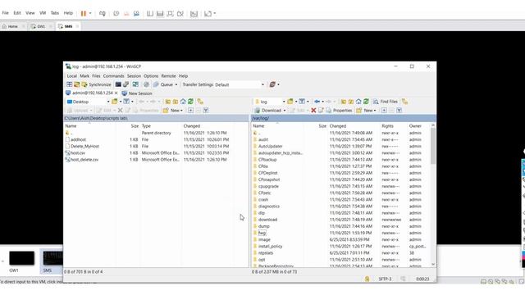Click the Compare Directories icon
This screenshot has width=525, height=295.
[x=69, y=84]
